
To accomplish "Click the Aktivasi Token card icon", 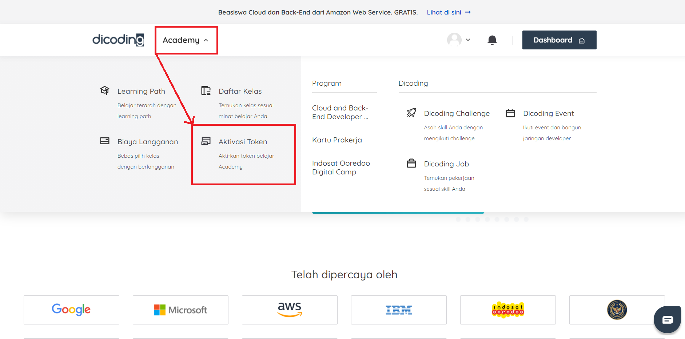I will (206, 141).
